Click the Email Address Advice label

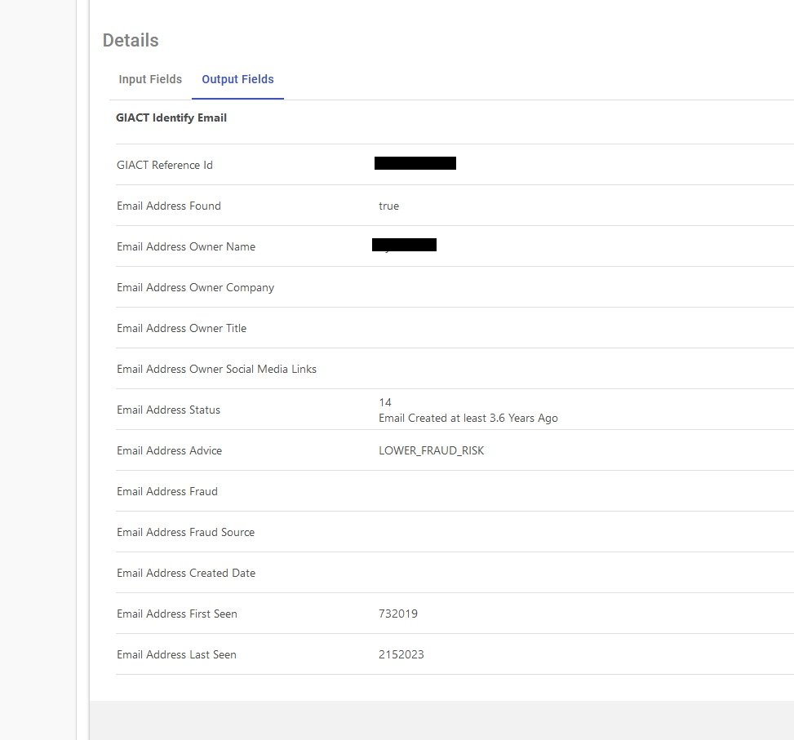169,451
